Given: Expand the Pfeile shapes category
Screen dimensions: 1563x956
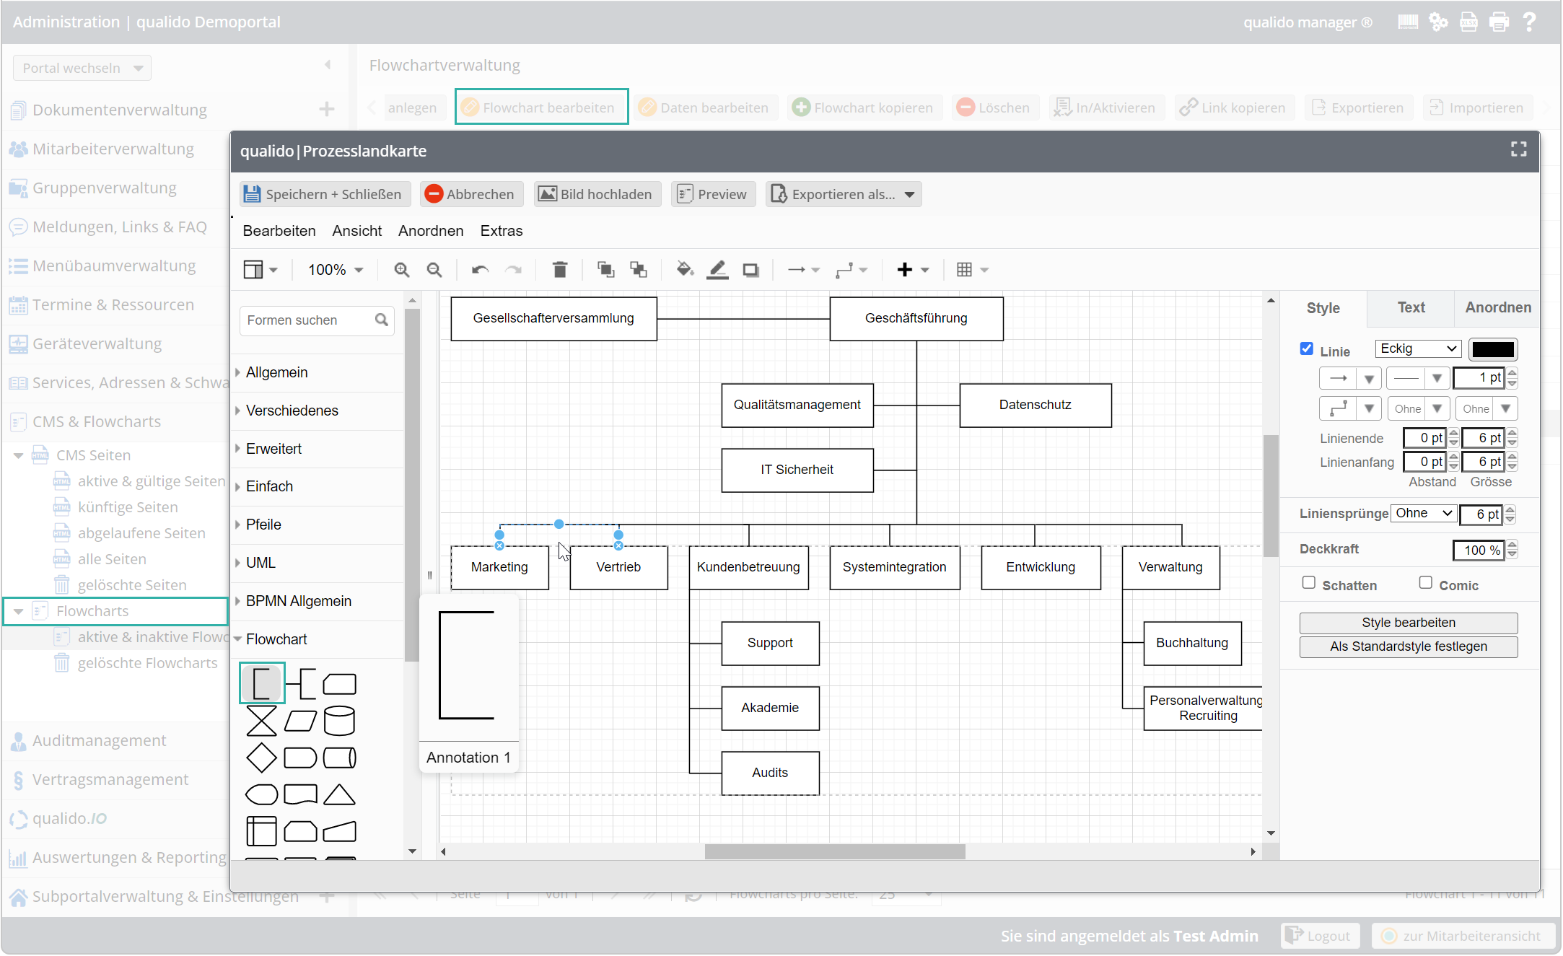Looking at the screenshot, I should click(263, 525).
